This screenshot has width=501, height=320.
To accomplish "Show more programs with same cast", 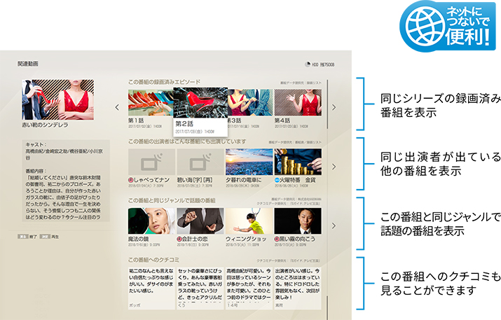I will (334, 167).
